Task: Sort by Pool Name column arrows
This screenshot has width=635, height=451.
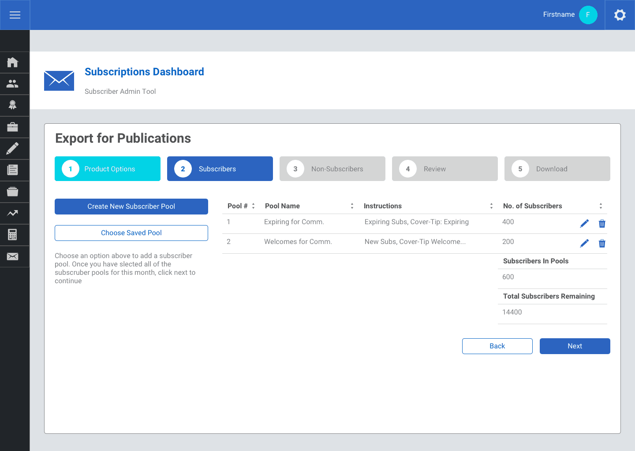Action: (352, 206)
